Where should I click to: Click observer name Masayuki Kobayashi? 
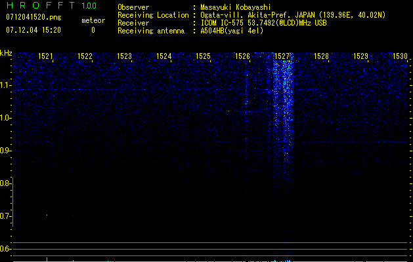(x=236, y=7)
